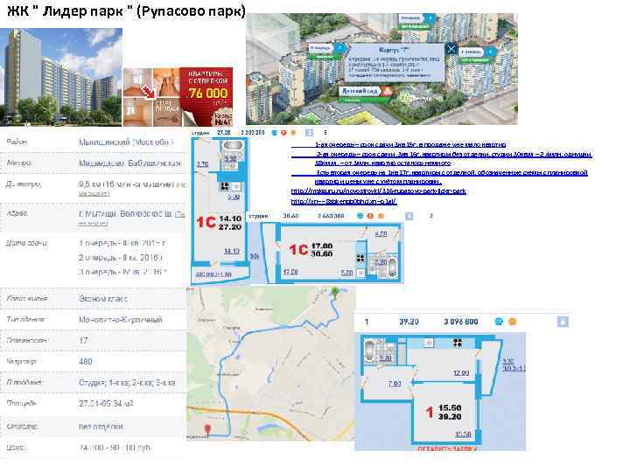630x472 pixels.
Task: Click the blue marker on the right building tag
Action: click(490, 52)
